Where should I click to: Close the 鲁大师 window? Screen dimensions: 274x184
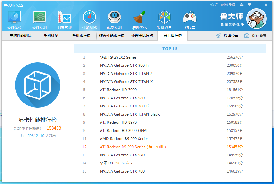click(x=266, y=5)
